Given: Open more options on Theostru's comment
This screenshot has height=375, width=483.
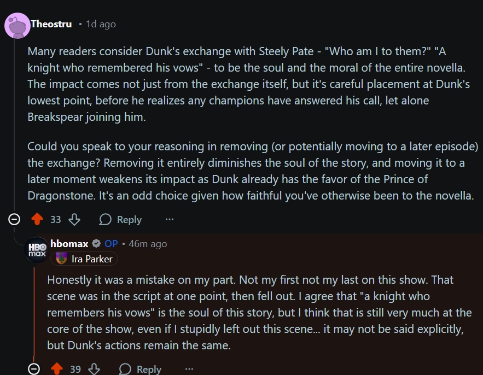Looking at the screenshot, I should click(170, 220).
